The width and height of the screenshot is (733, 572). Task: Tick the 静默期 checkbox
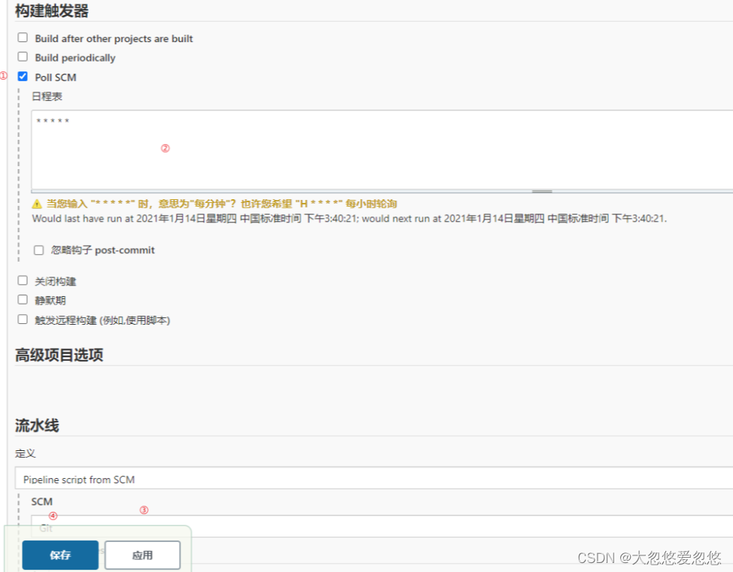click(23, 300)
